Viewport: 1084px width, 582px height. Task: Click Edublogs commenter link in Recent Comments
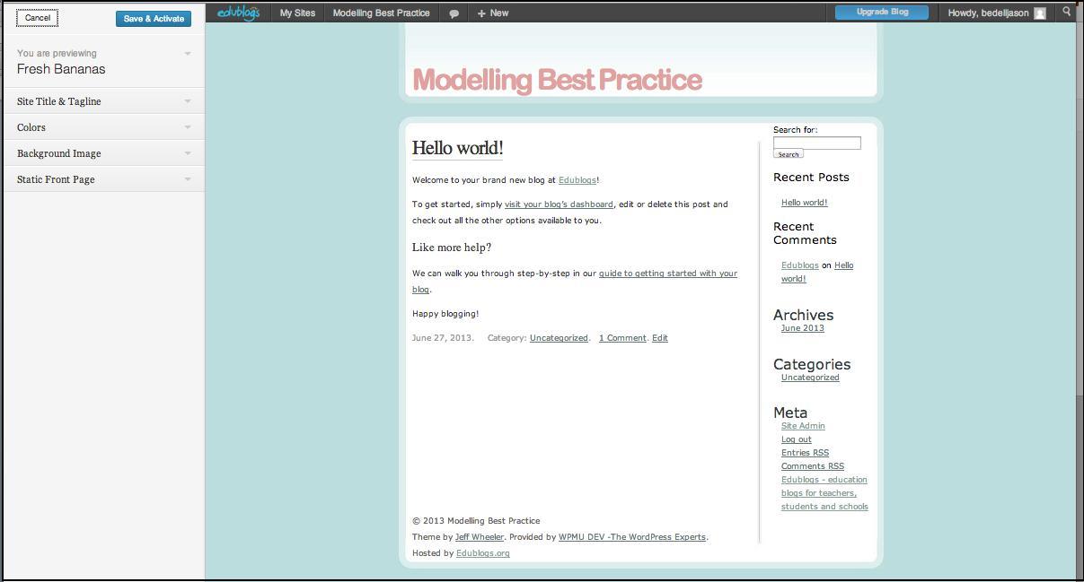point(800,265)
